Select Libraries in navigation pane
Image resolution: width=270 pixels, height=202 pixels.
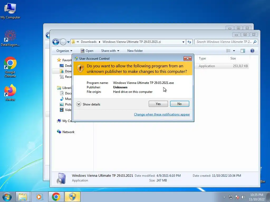(64, 88)
